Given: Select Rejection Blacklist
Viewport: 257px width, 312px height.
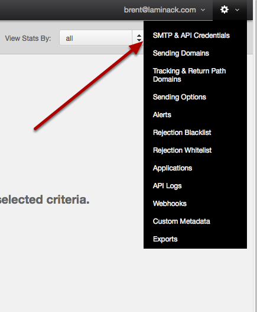Looking at the screenshot, I should tap(182, 133).
